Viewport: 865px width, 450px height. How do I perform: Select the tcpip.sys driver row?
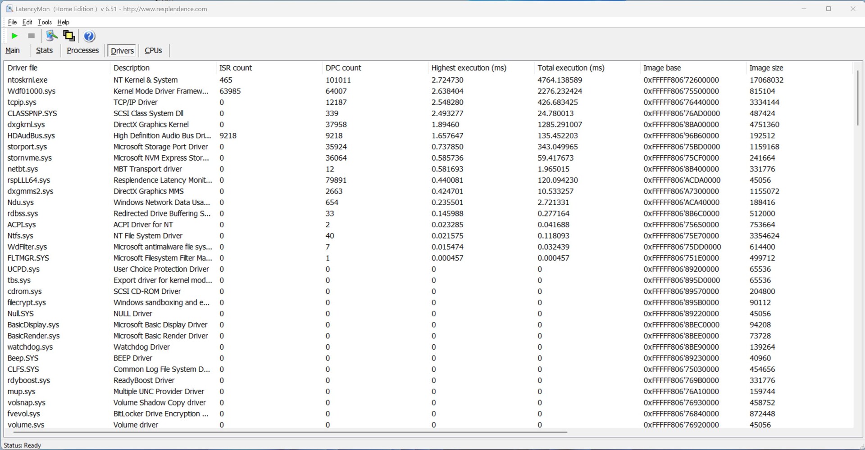pos(428,102)
